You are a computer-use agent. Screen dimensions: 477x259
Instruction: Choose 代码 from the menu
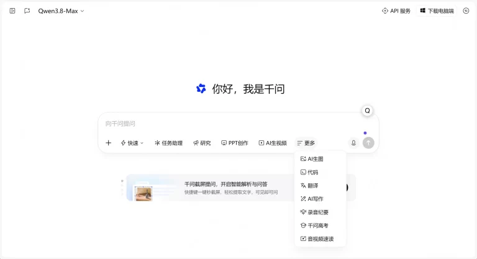pos(320,172)
